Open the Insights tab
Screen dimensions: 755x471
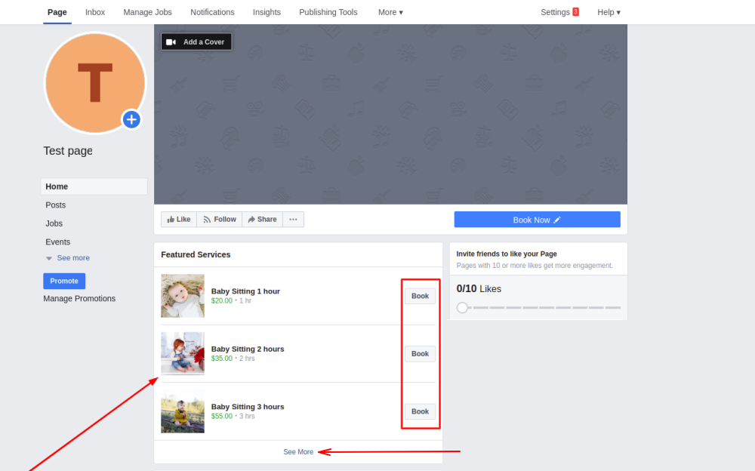(267, 12)
